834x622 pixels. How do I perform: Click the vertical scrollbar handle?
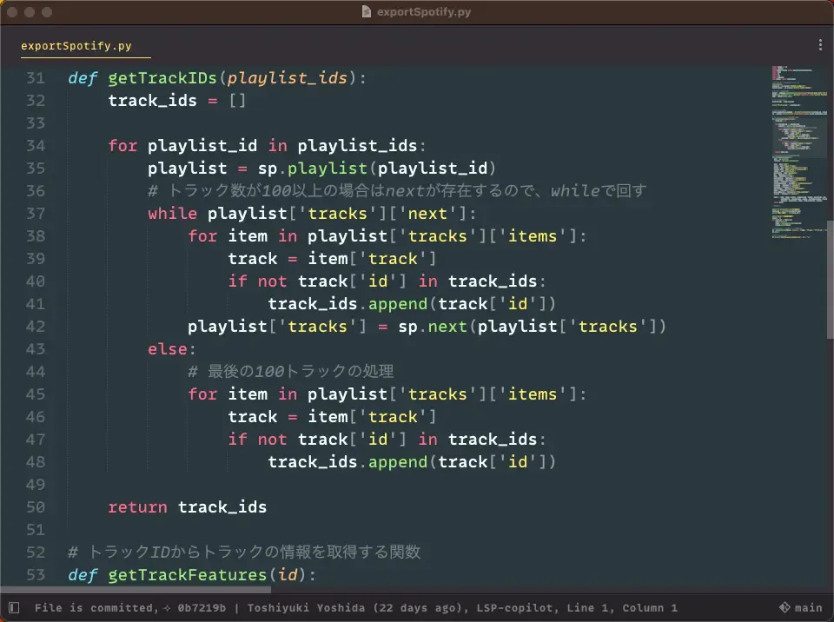click(830, 278)
